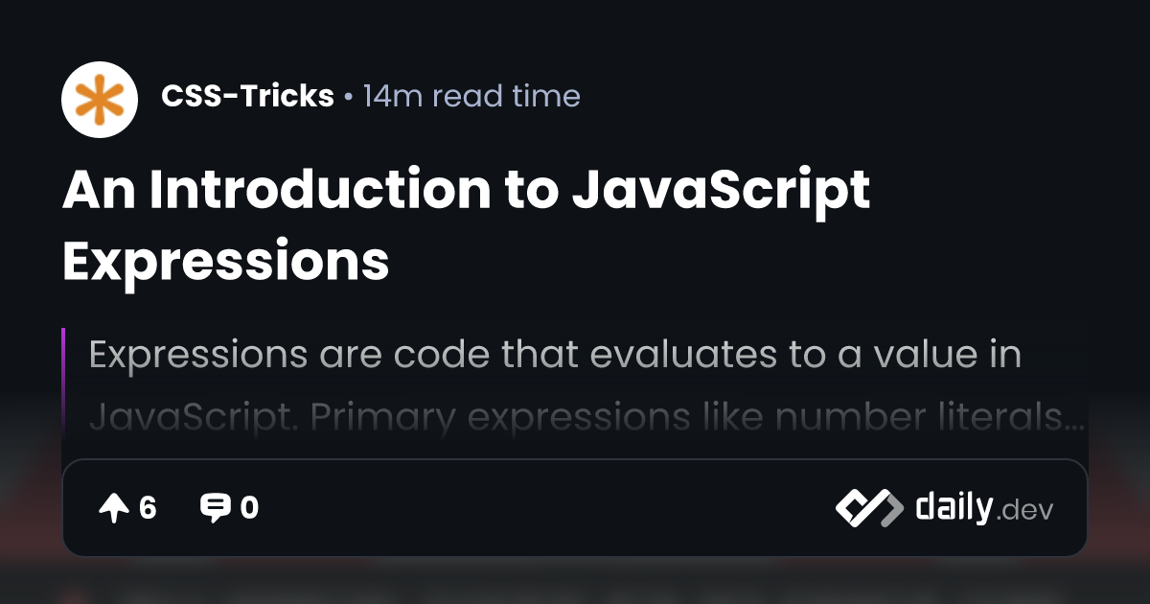Image resolution: width=1150 pixels, height=604 pixels.
Task: Click the summary line "Expressions are code that evaluates"
Action: click(x=554, y=355)
